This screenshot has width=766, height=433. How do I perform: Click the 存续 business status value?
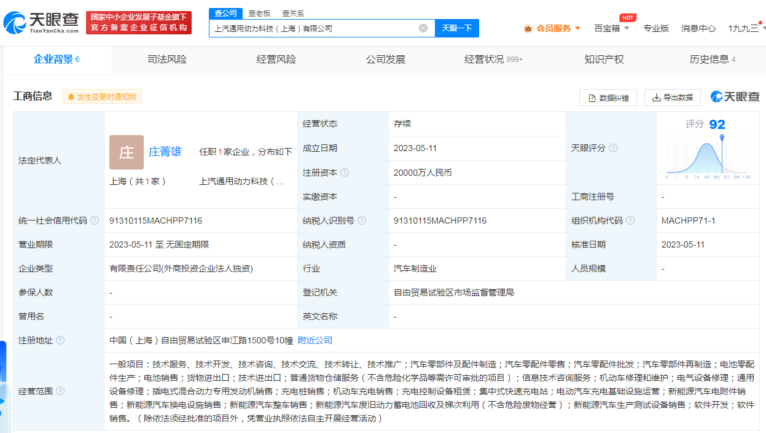[x=402, y=123]
